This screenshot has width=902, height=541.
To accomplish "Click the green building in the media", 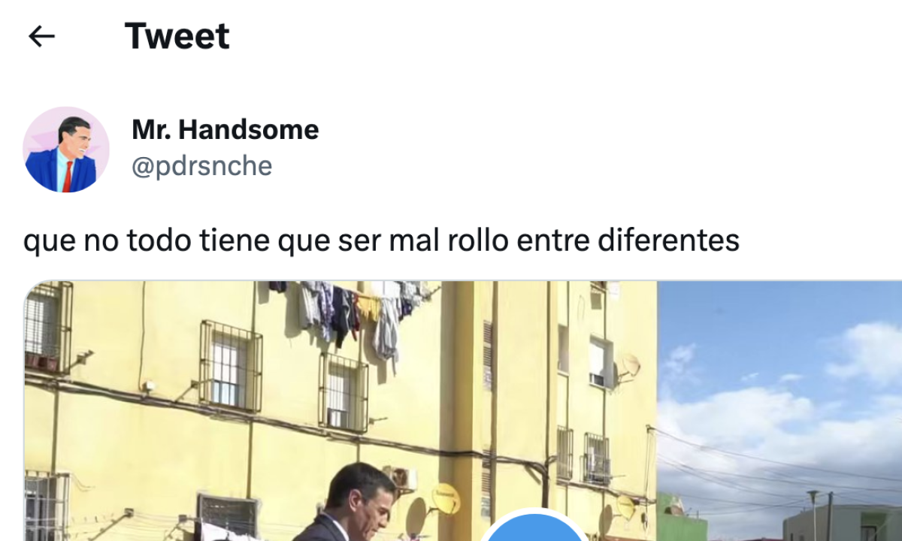I will click(x=681, y=518).
